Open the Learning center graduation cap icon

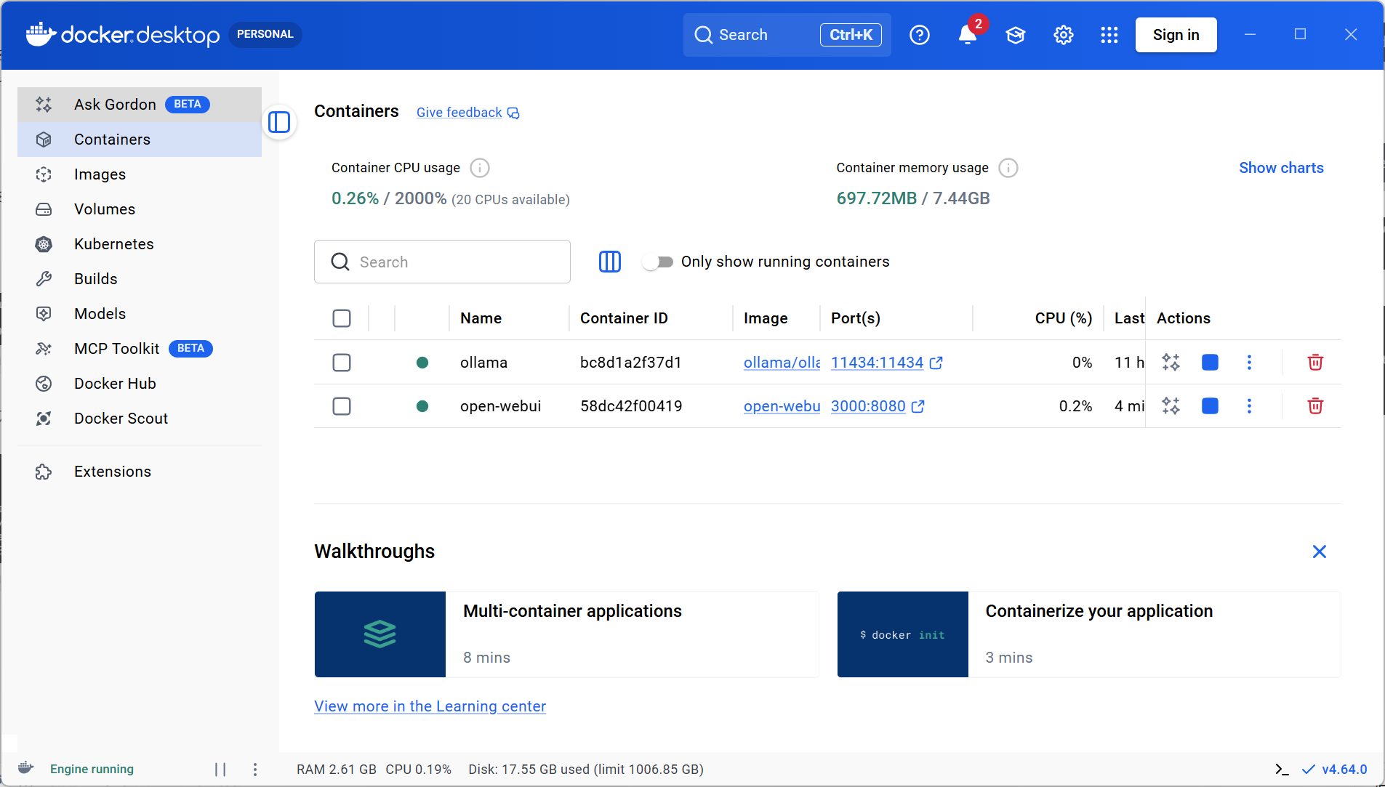tap(1015, 35)
